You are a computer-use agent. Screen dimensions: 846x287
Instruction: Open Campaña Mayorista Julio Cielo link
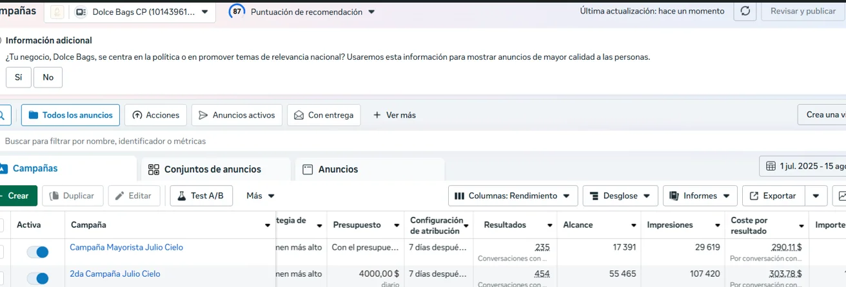coord(126,247)
